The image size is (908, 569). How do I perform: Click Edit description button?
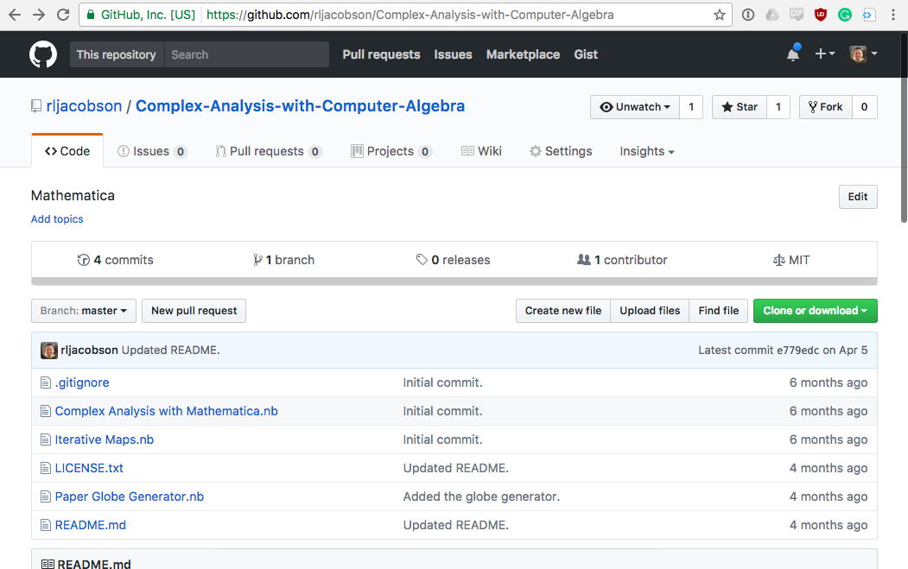coord(858,197)
